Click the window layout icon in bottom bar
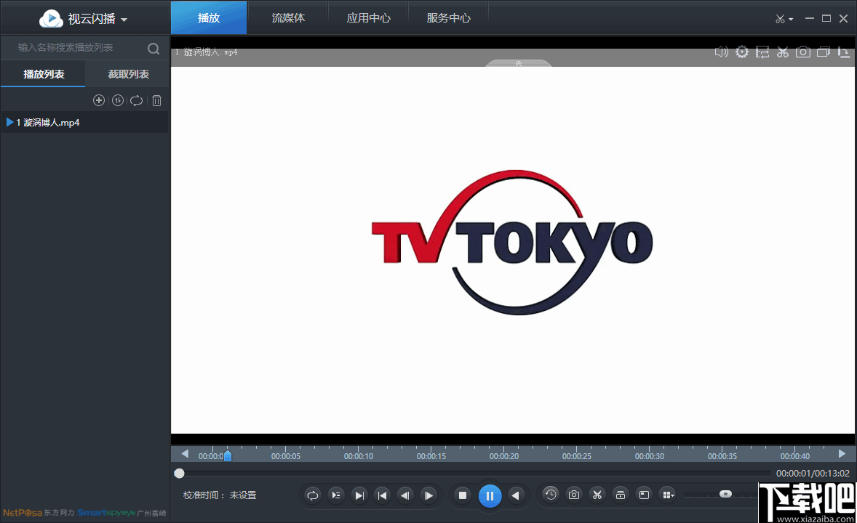857x523 pixels. 645,495
